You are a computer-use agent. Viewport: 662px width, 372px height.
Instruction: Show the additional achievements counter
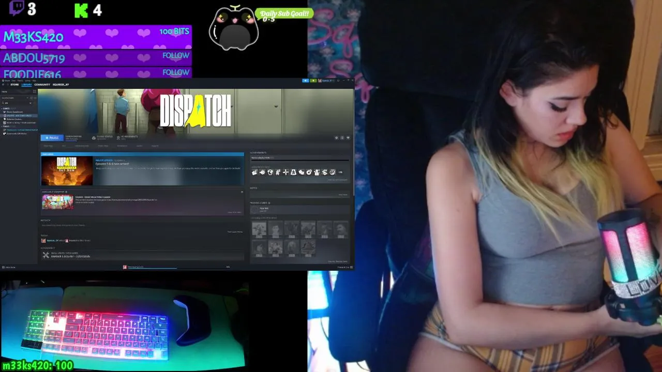[x=340, y=172]
